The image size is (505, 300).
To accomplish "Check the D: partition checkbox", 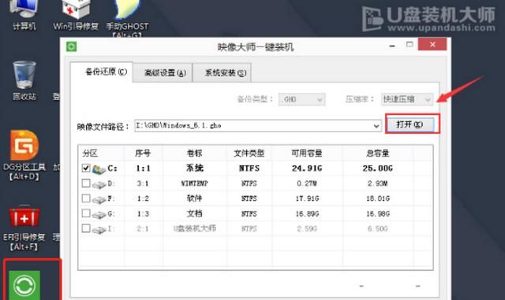I will click(x=86, y=183).
